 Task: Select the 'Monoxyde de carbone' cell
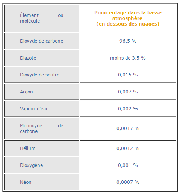(x=42, y=128)
